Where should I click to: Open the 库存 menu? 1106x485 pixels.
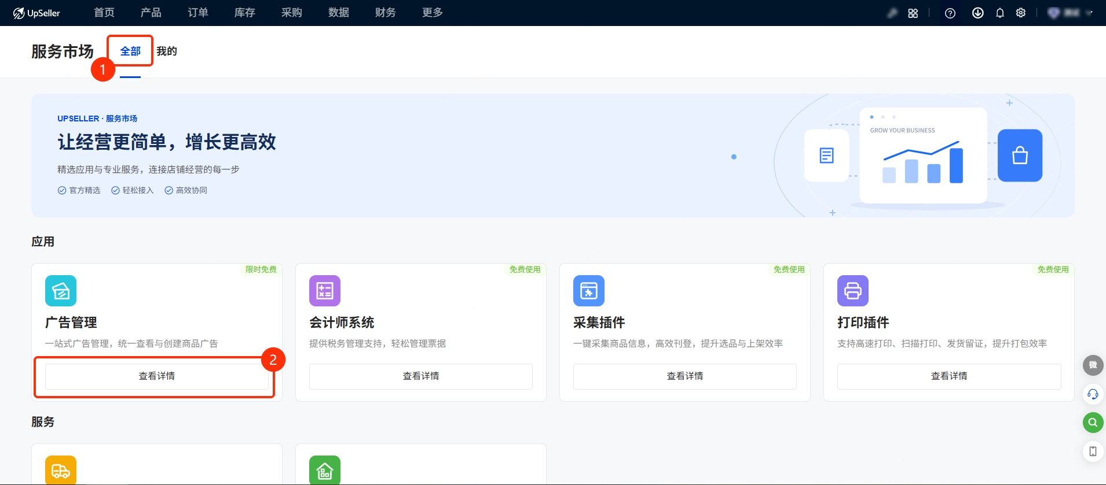click(245, 13)
